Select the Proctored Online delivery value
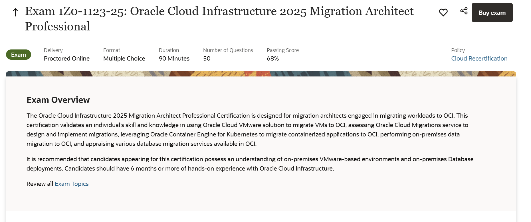 click(x=67, y=59)
